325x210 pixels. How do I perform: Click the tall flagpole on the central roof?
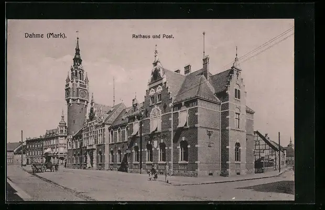(204, 45)
